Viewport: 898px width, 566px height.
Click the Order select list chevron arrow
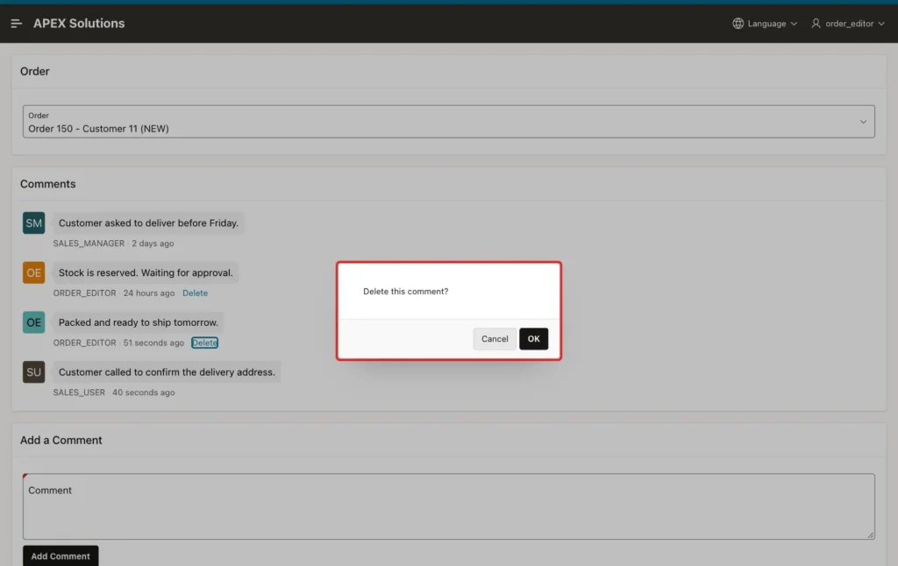[863, 122]
